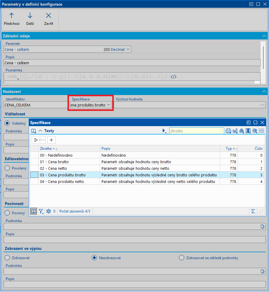This screenshot has width=269, height=292.
Task: Click the book mode icon in status bar
Action: [x=33, y=211]
